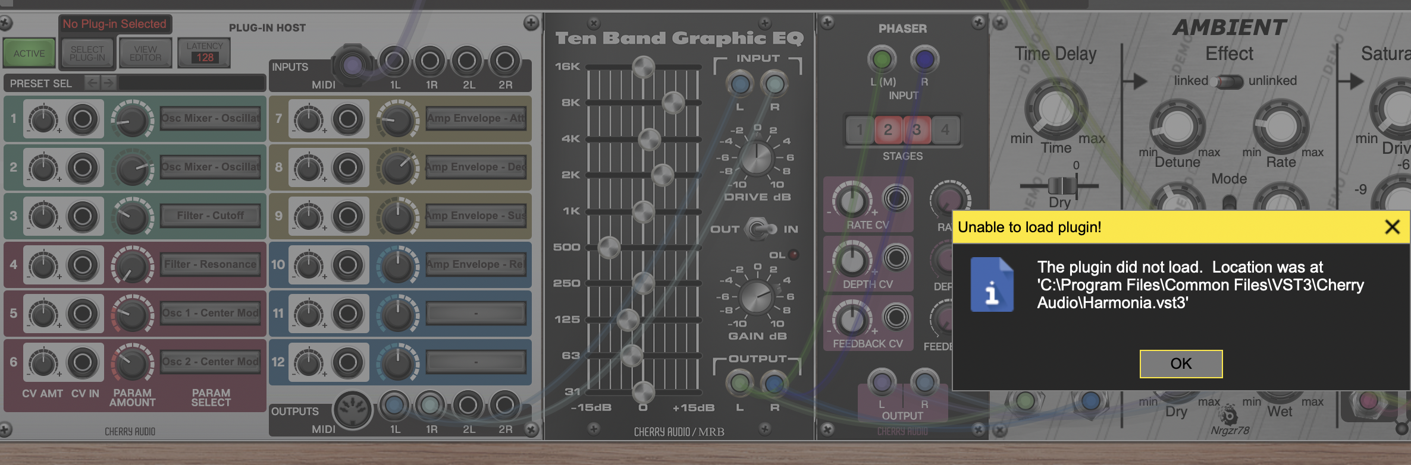Viewport: 1411px width, 465px height.
Task: Click the next preset arrow in PRESET SEL
Action: pyautogui.click(x=108, y=83)
